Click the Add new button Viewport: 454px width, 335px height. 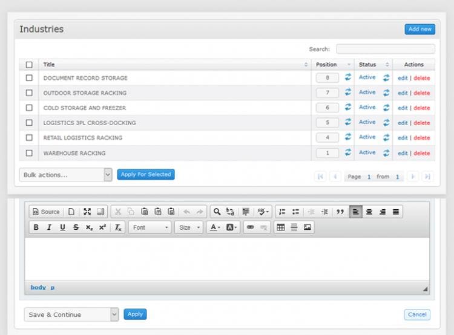click(420, 29)
